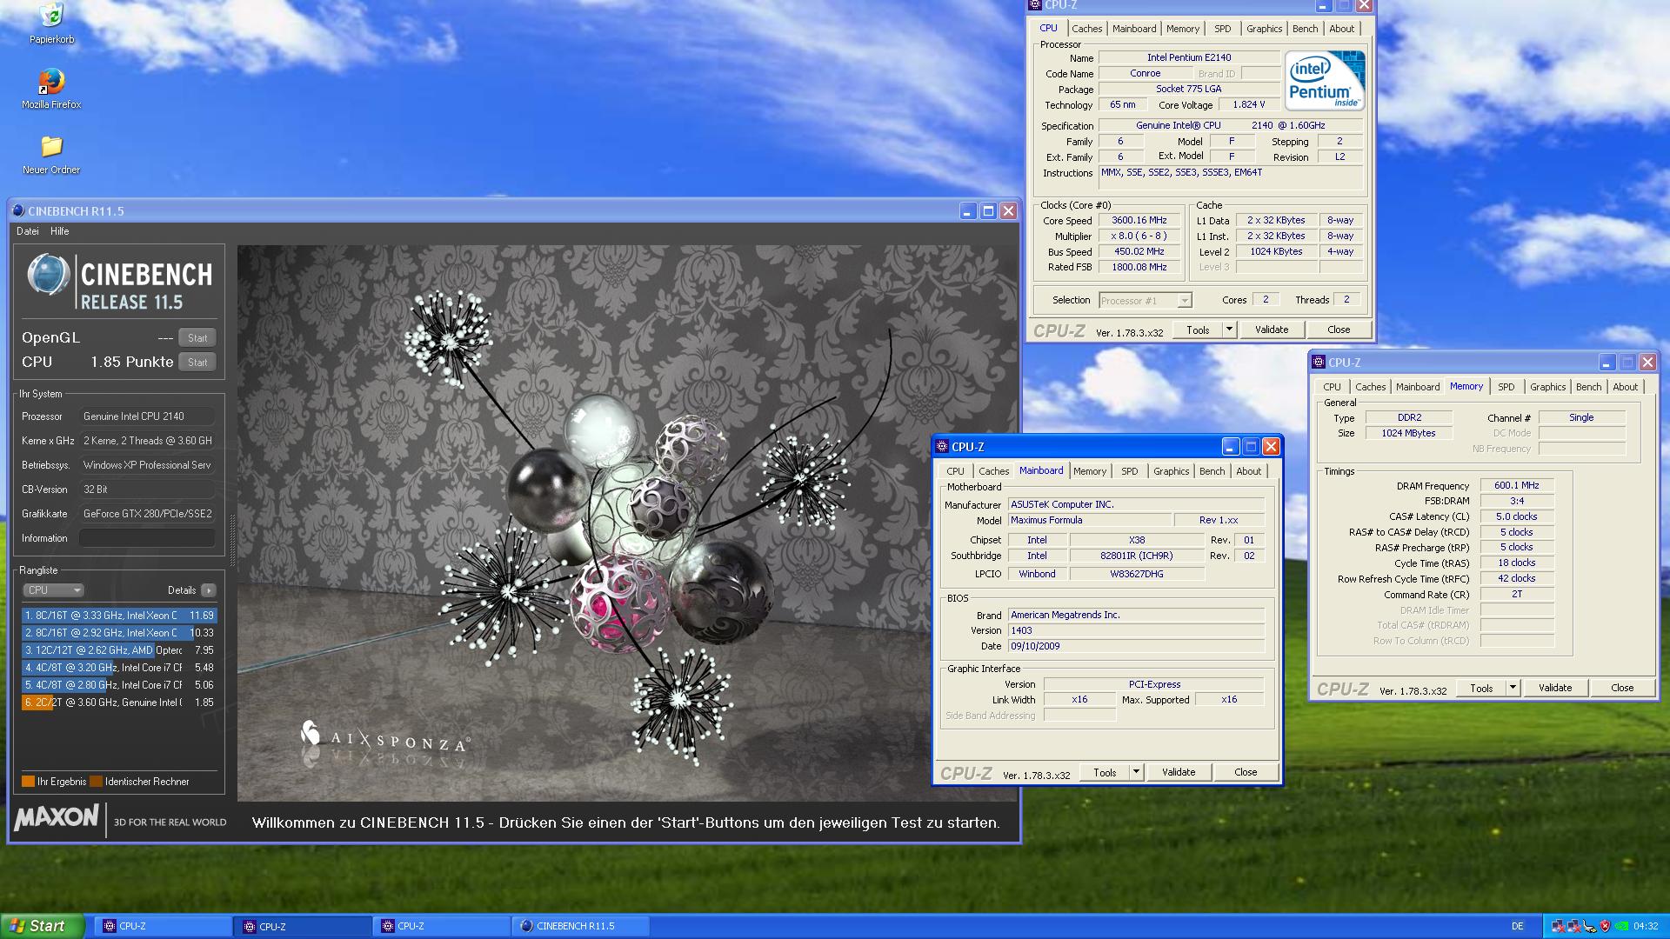Select ranking row 12C/12T @ 2.62 GHz AMD Opteron
Screen dimensions: 1670x939
pyautogui.click(x=118, y=650)
